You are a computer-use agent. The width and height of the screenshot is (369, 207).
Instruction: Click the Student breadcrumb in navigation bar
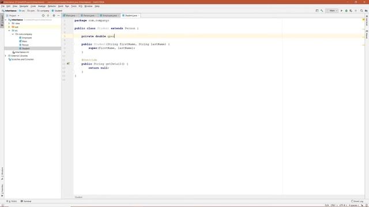click(x=57, y=11)
